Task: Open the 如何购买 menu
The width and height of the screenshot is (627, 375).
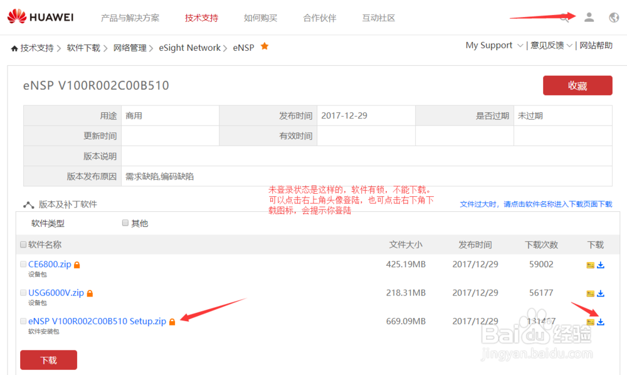Action: [x=260, y=18]
